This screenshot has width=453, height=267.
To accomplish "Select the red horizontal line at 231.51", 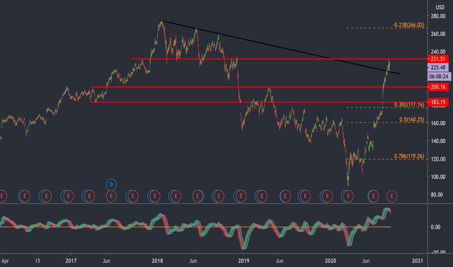I will pyautogui.click(x=279, y=59).
